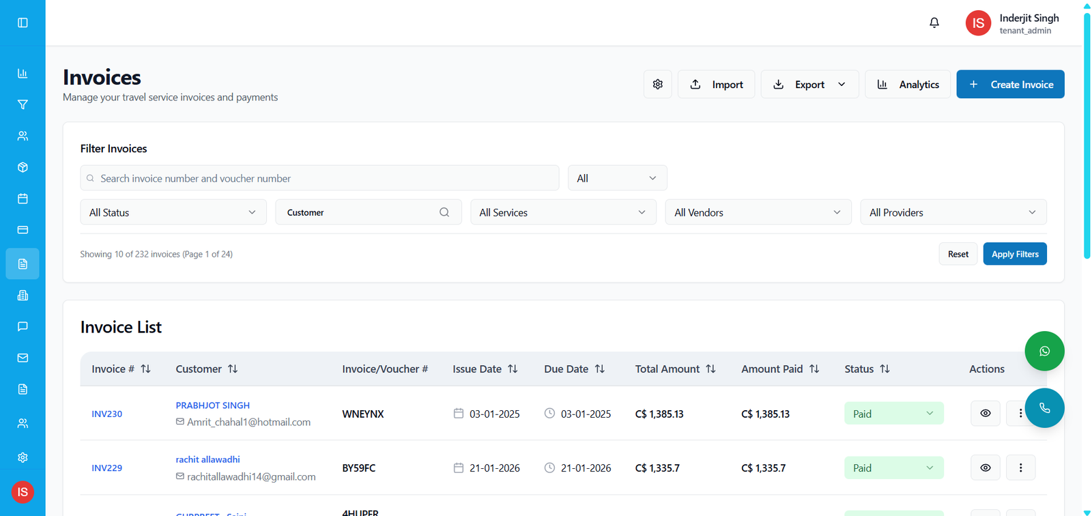
Task: Open the notifications bell
Action: [934, 23]
